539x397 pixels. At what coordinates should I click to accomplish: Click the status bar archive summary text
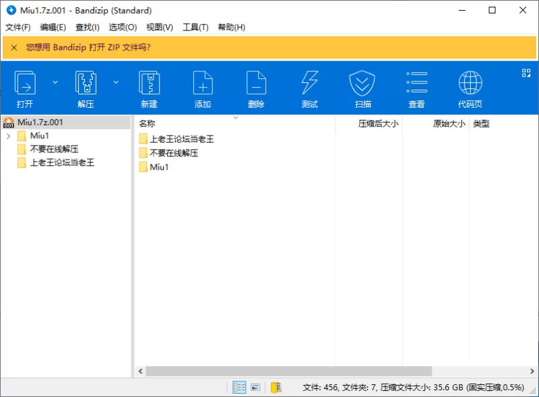coord(413,388)
